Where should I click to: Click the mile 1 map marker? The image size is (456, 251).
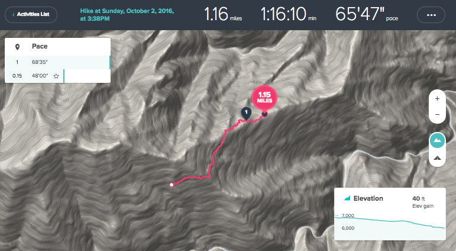tap(246, 114)
